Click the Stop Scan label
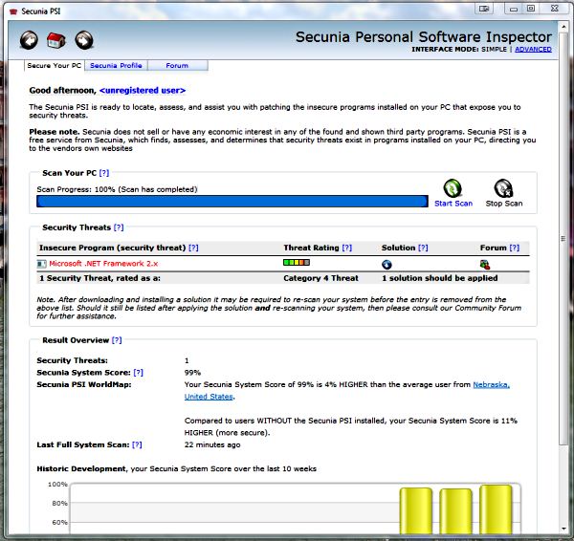The height and width of the screenshot is (541, 574). (504, 204)
